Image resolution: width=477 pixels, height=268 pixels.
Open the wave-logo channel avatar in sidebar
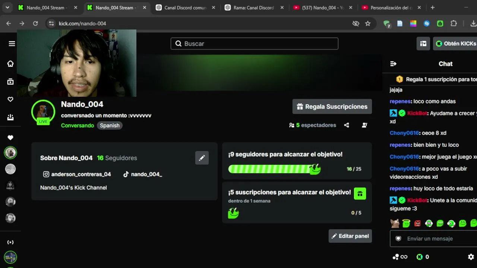(10, 169)
